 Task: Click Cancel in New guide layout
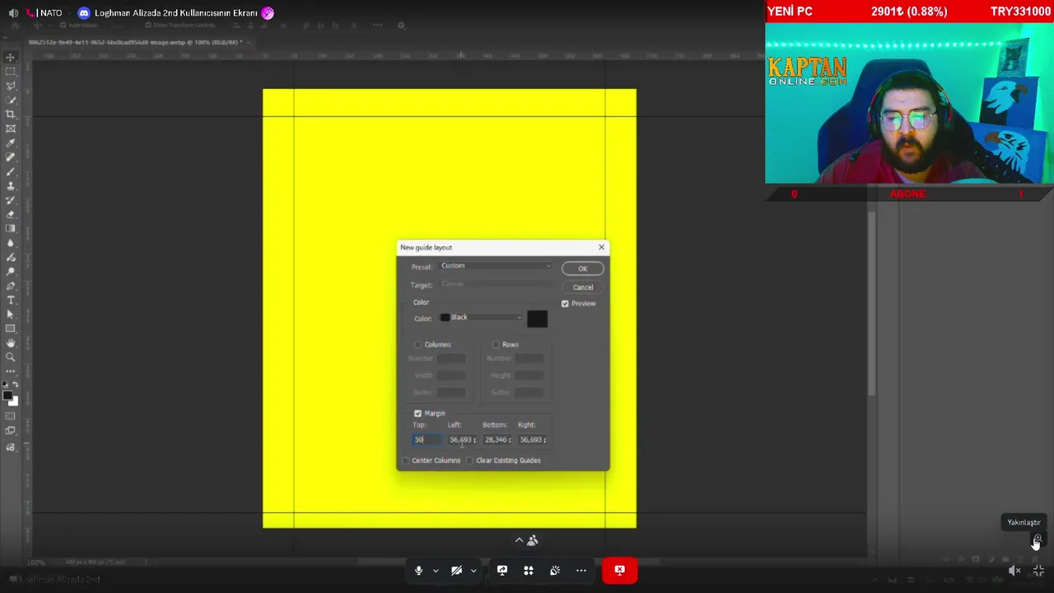tap(582, 287)
